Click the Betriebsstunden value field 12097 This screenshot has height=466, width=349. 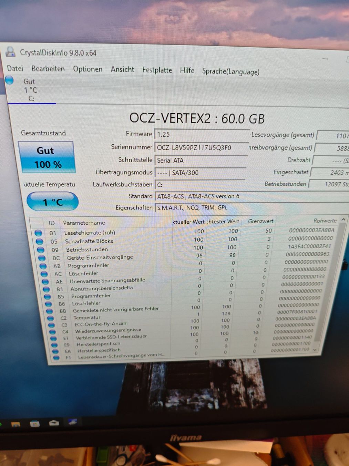pyautogui.click(x=329, y=184)
